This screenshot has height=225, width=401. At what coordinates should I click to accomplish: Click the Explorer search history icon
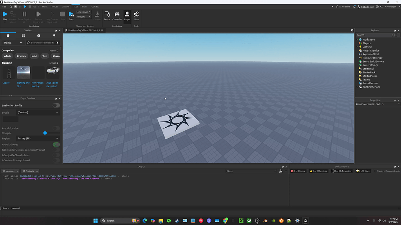coord(393,35)
